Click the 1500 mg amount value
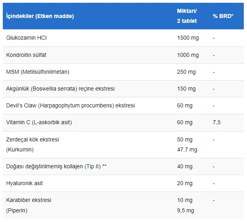 [188, 38]
